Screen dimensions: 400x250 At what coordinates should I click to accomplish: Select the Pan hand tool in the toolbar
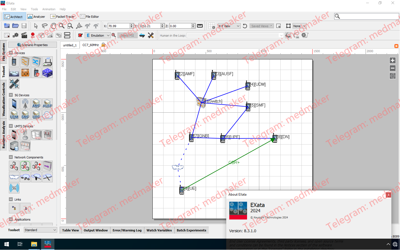click(53, 26)
